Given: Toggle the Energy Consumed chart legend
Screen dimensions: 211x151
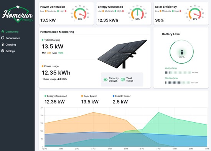Looking at the screenshot, I should click(56, 96).
